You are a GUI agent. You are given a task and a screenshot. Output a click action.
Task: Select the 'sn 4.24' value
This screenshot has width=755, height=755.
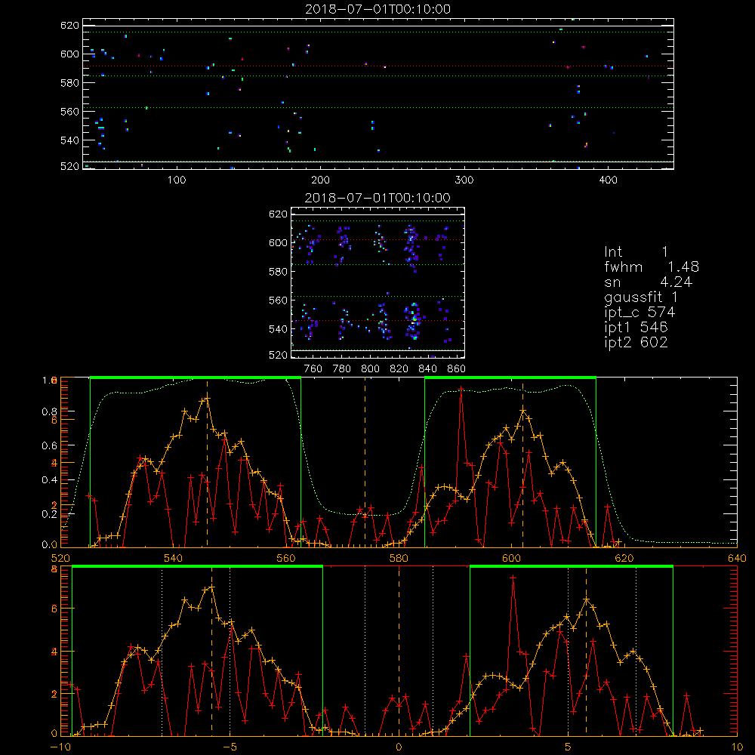648,282
